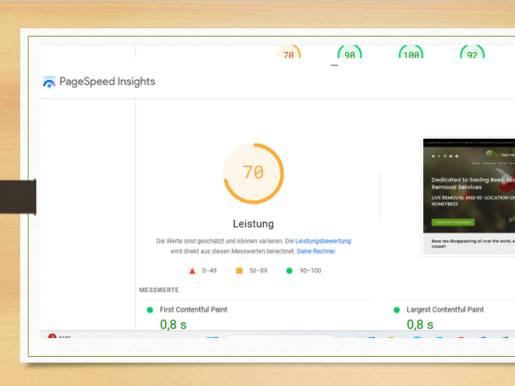This screenshot has width=515, height=386.
Task: Click the First Contentful Paint label
Action: 194,309
